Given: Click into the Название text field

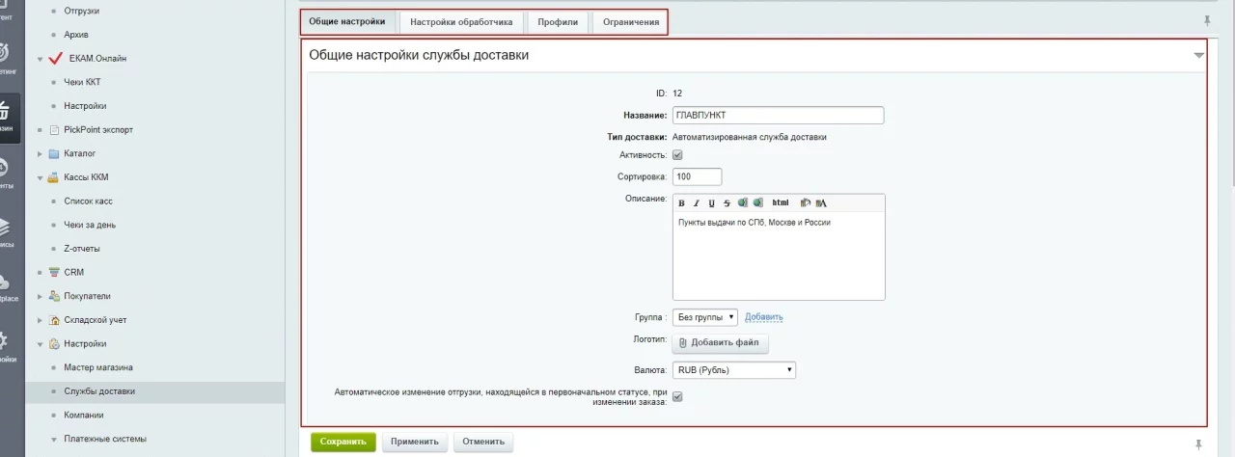Looking at the screenshot, I should coord(778,116).
